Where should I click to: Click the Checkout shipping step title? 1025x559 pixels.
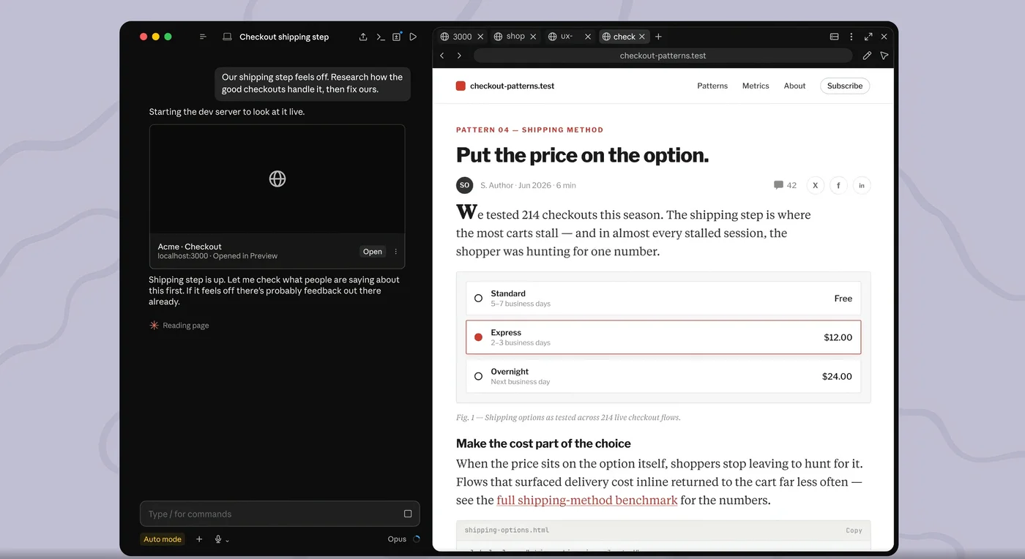click(284, 37)
